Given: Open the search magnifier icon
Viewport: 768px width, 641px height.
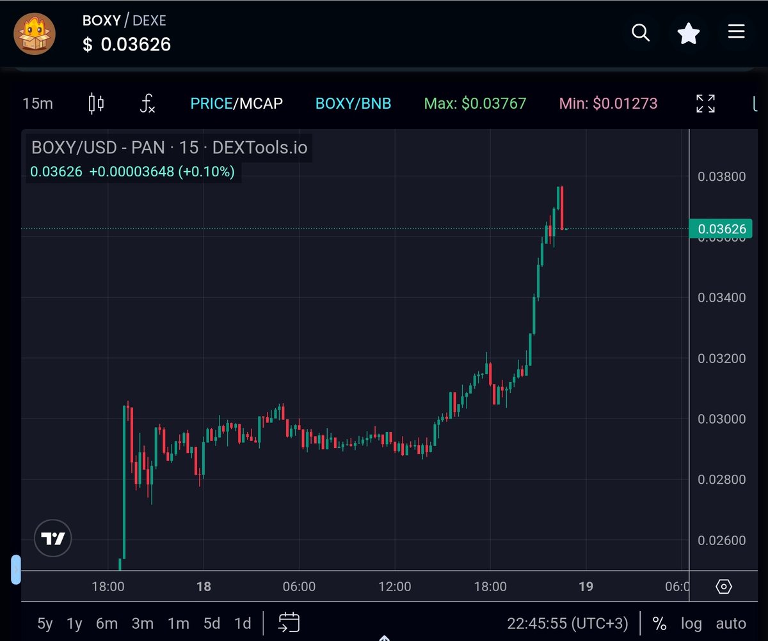Looking at the screenshot, I should pos(641,32).
